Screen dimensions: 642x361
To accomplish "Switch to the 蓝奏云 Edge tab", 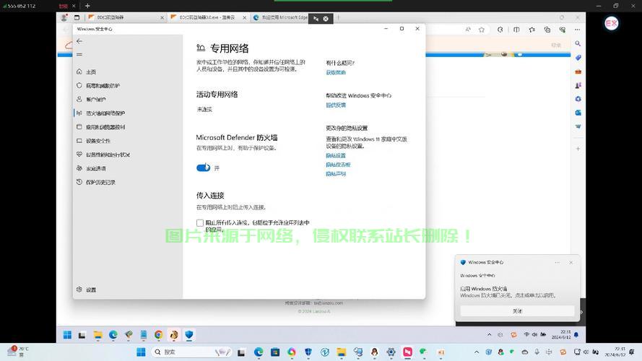I will pos(208,17).
